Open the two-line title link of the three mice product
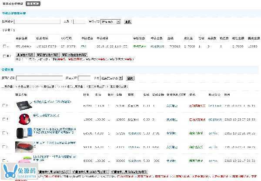Viewport: 261px width, 181px height. [x=55, y=131]
